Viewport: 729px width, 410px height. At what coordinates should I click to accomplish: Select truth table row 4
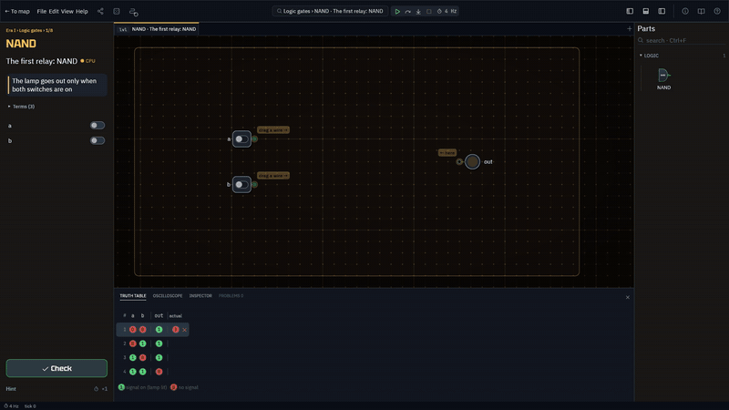(x=152, y=372)
